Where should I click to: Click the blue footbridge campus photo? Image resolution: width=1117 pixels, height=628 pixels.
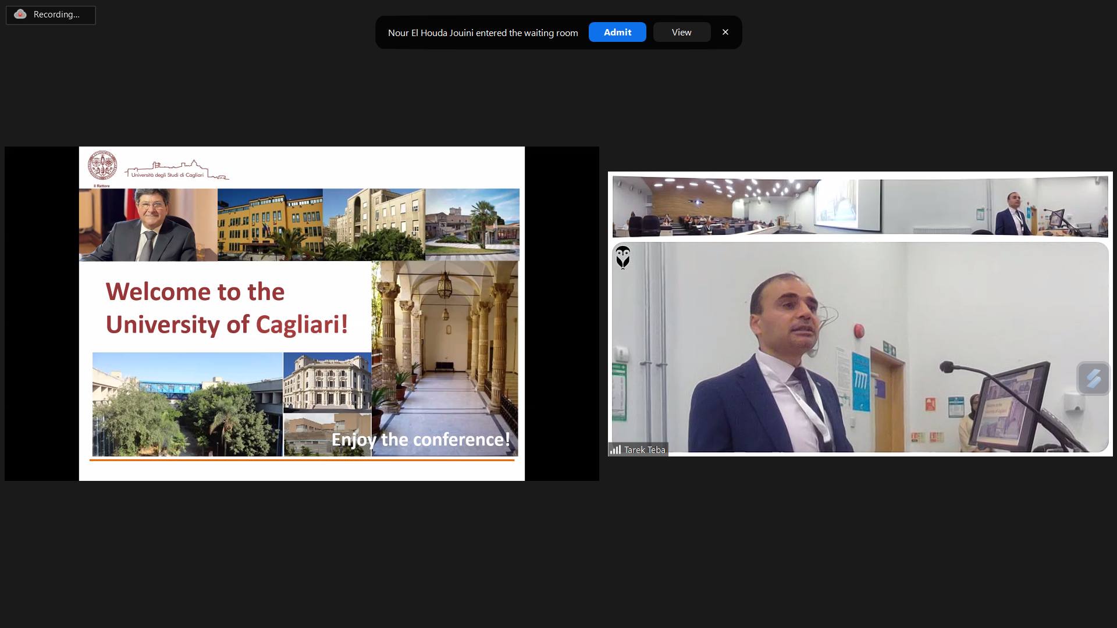[187, 404]
